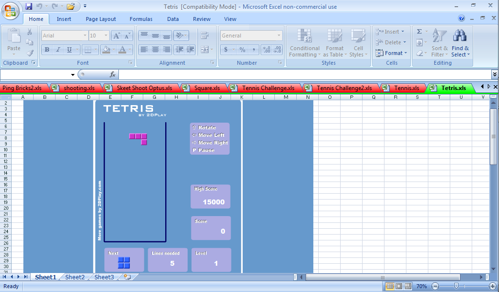The width and height of the screenshot is (499, 292).
Task: Click the Redo arrow in quick access
Action: 55,6
